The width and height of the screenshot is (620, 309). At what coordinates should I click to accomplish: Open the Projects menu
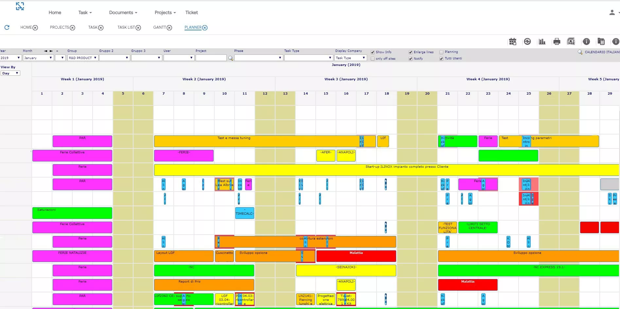(165, 12)
